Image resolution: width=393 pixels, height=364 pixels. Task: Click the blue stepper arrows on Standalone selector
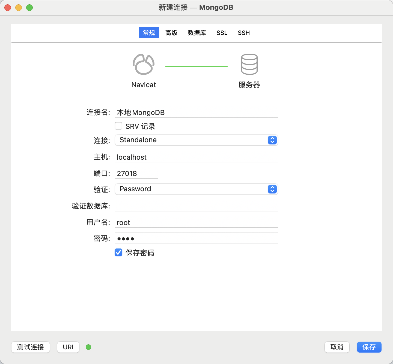point(272,140)
